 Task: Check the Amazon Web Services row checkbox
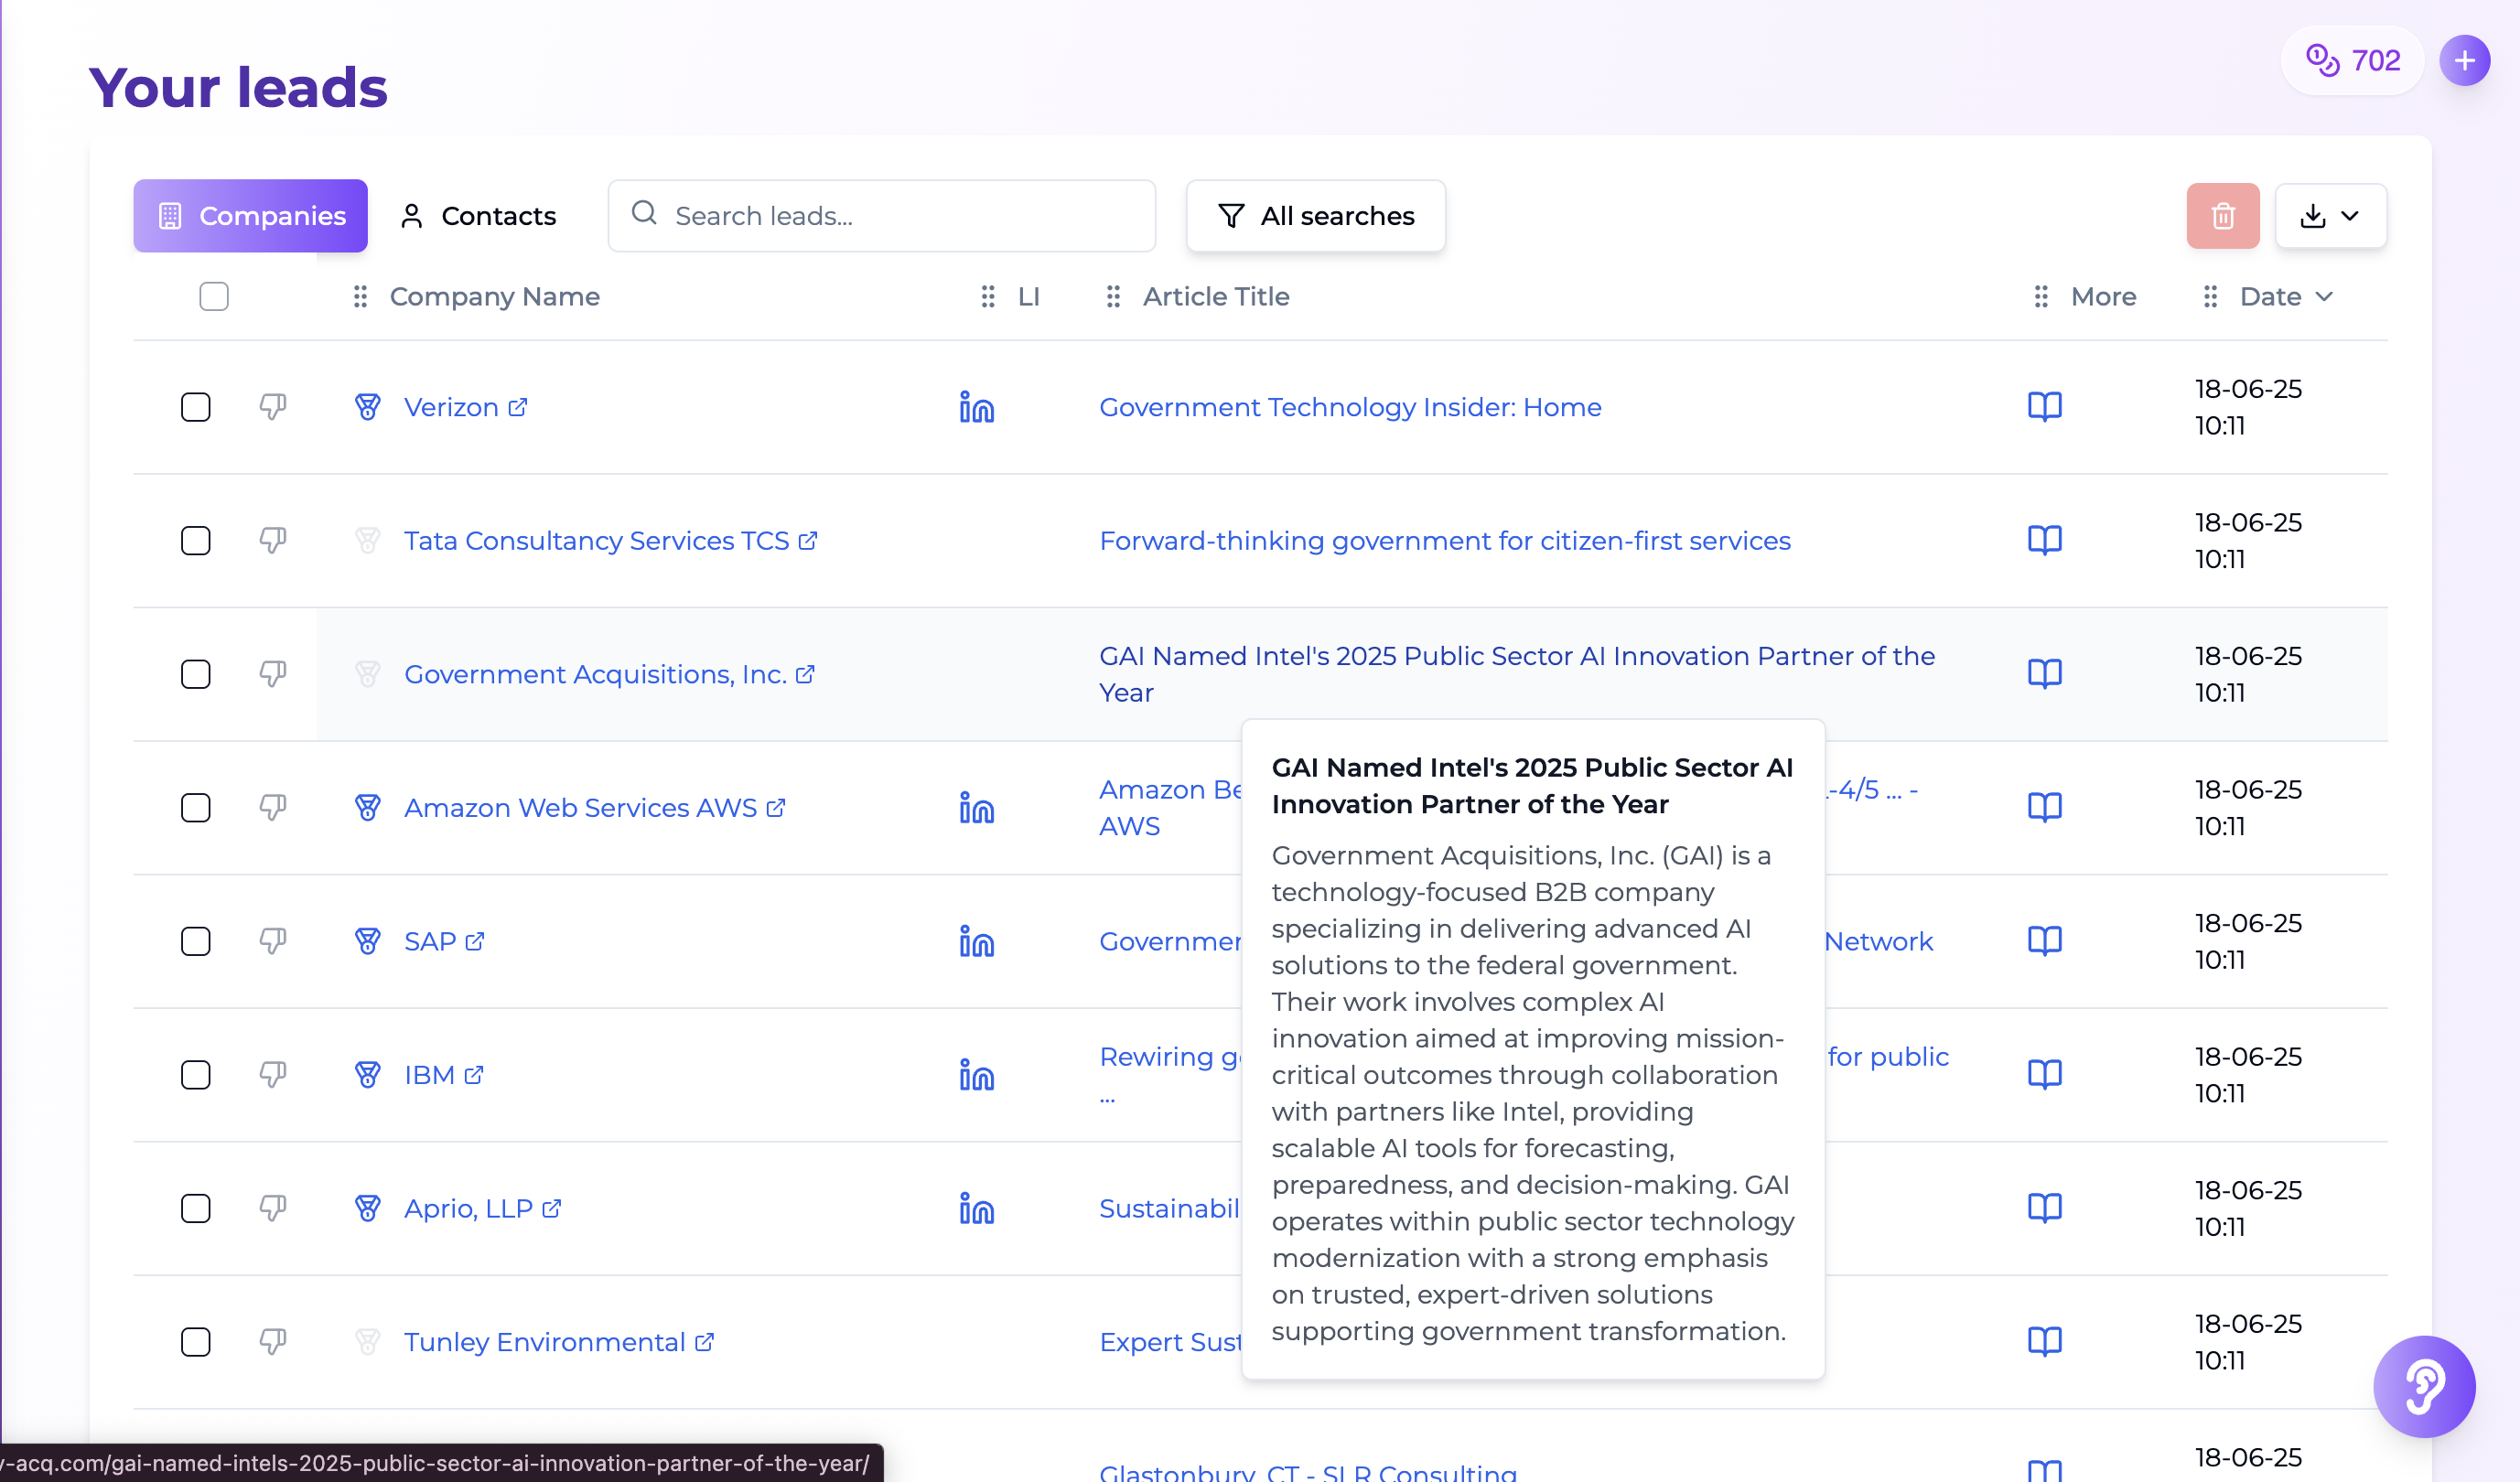click(196, 808)
